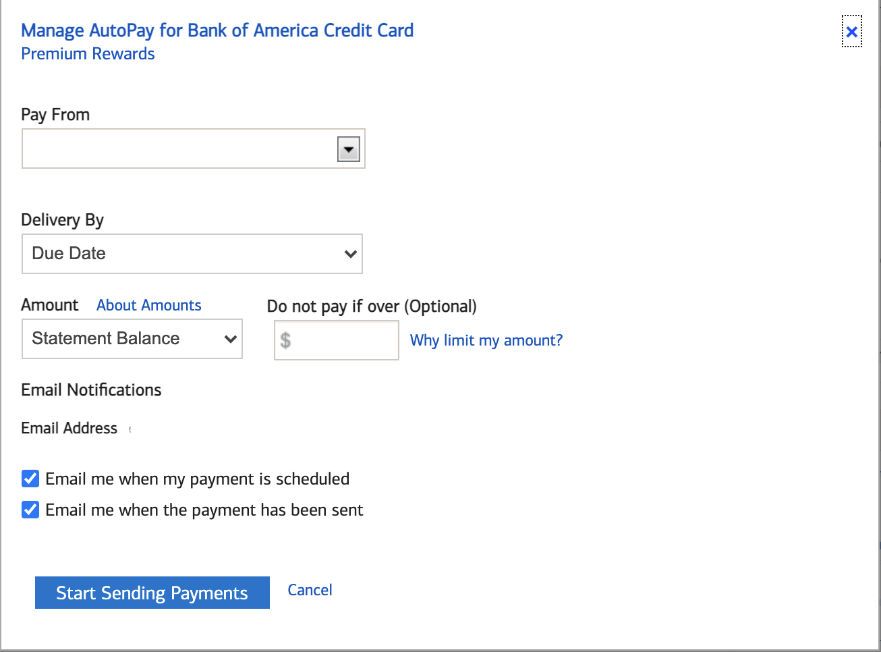Uncheck the payment is scheduled email checkbox
Viewport: 881px width, 652px height.
pyautogui.click(x=30, y=479)
